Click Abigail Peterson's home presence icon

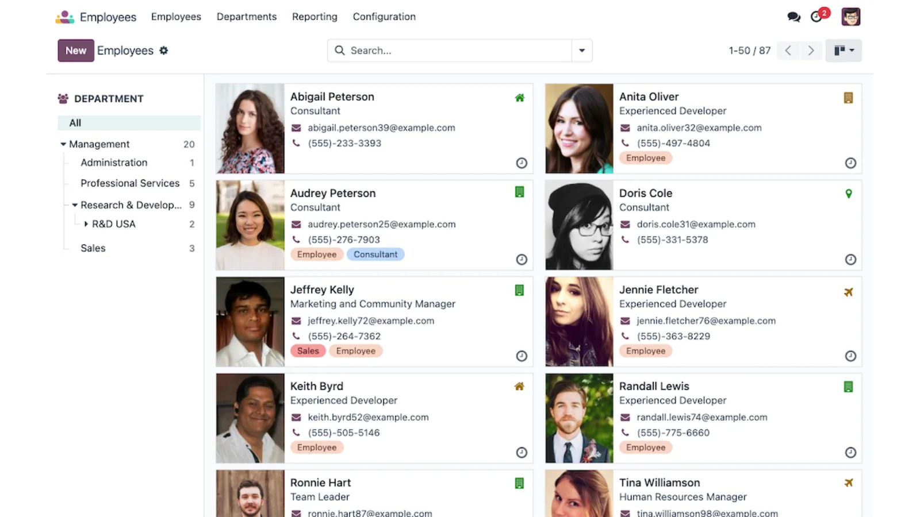pos(520,98)
